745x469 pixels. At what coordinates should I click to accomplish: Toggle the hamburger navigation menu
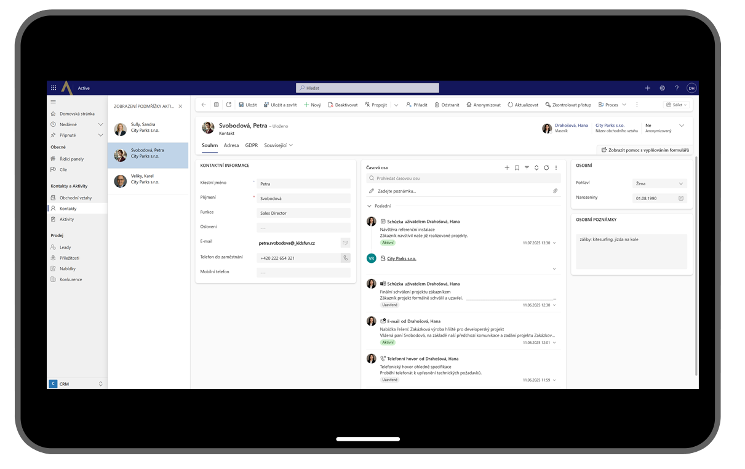(x=54, y=102)
